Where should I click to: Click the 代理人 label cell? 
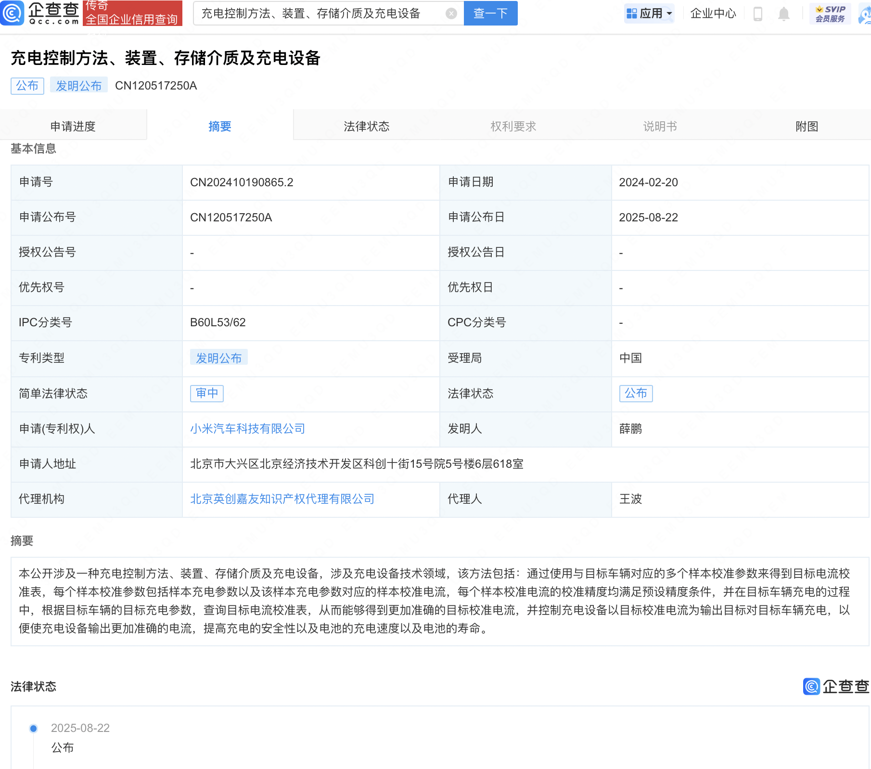pos(525,500)
